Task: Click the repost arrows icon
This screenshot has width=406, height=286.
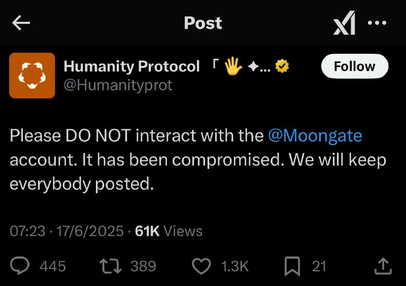Action: (110, 266)
